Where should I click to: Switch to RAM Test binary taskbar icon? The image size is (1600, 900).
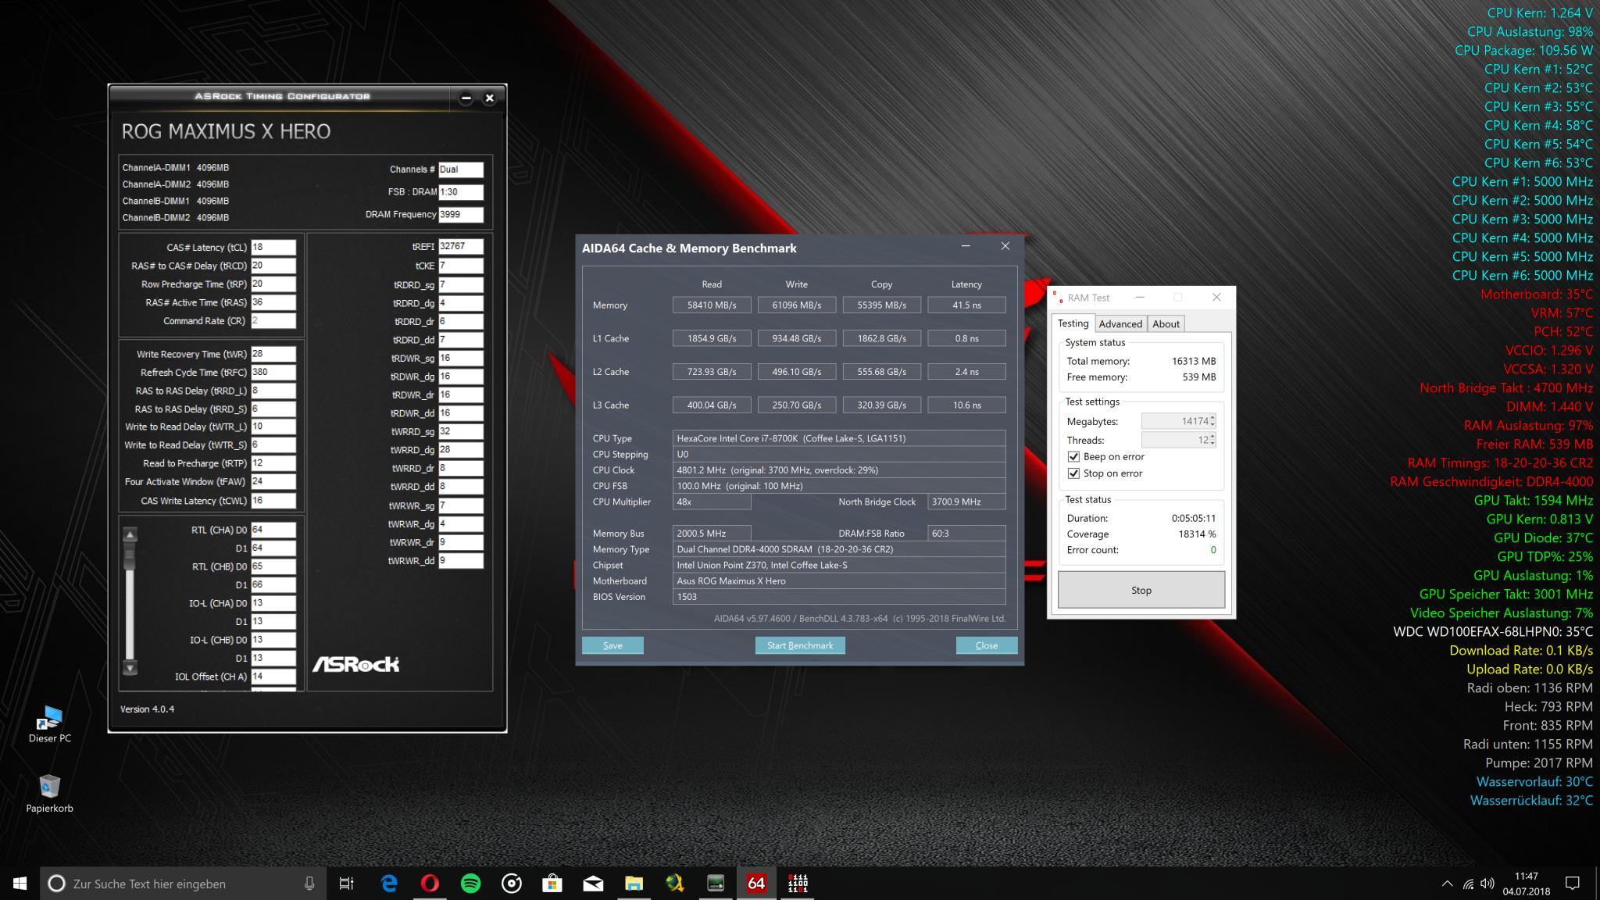point(797,884)
